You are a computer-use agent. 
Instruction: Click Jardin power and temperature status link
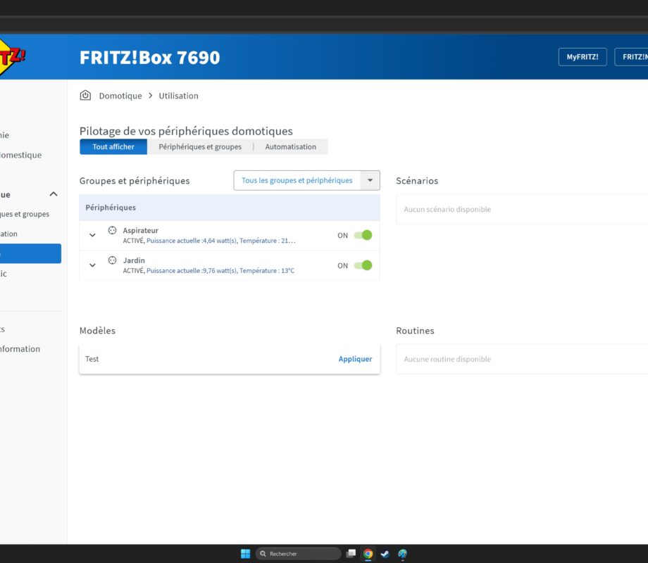click(x=220, y=270)
